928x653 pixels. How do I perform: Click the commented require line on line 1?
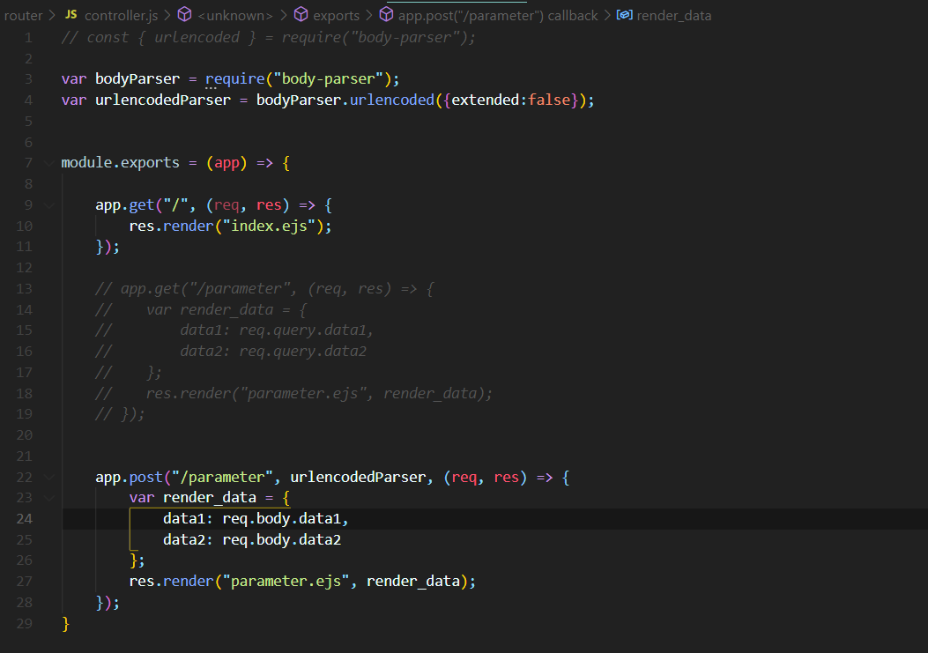point(268,38)
